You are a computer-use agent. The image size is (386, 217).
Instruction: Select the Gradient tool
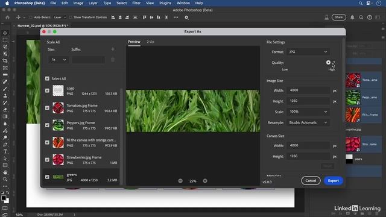point(5,116)
